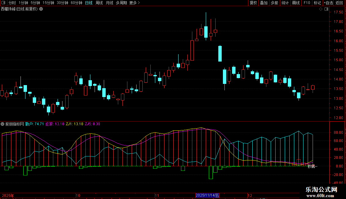Click the 17.50 price axis label
This screenshot has width=346, height=199.
click(x=338, y=12)
